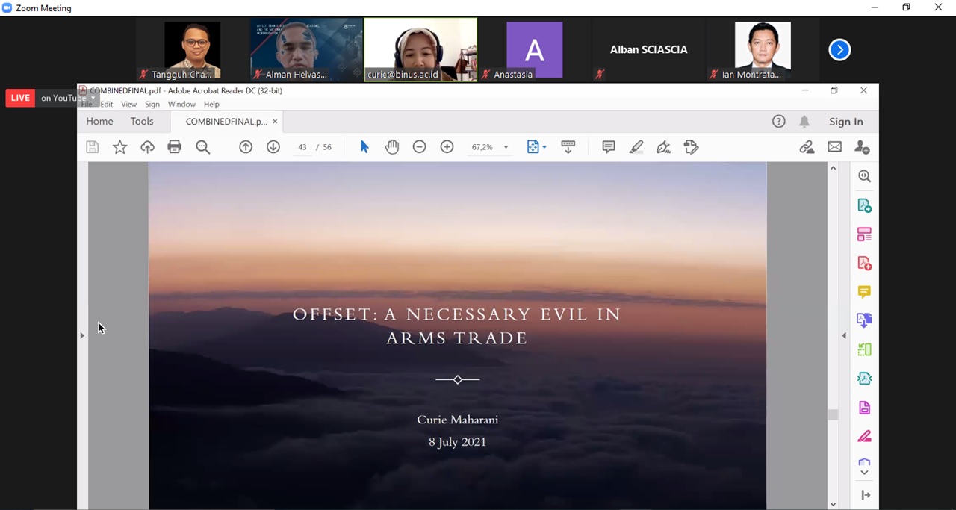
Task: Click the page number field
Action: coord(302,147)
